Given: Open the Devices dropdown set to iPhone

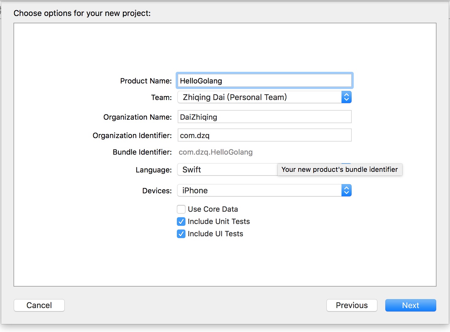Looking at the screenshot, I should tap(265, 191).
